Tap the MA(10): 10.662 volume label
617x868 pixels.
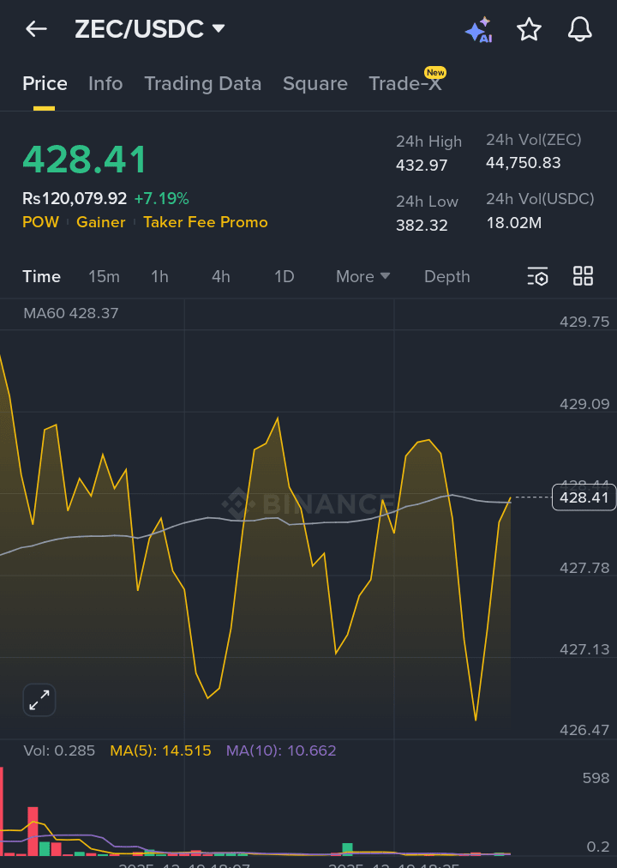click(x=281, y=750)
